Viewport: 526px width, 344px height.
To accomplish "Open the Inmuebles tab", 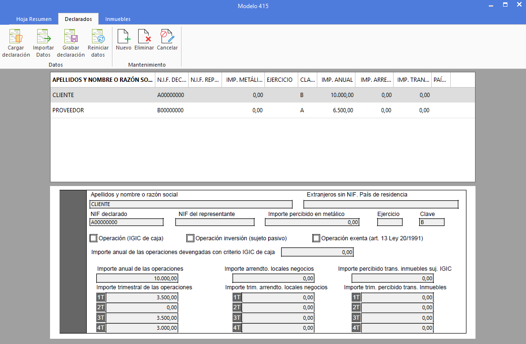I will pyautogui.click(x=118, y=19).
